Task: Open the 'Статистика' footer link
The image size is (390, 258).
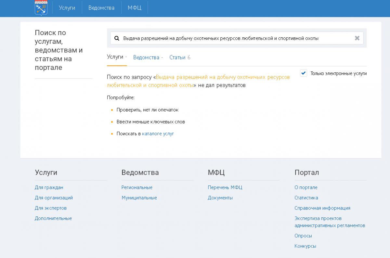Action: pos(306,198)
